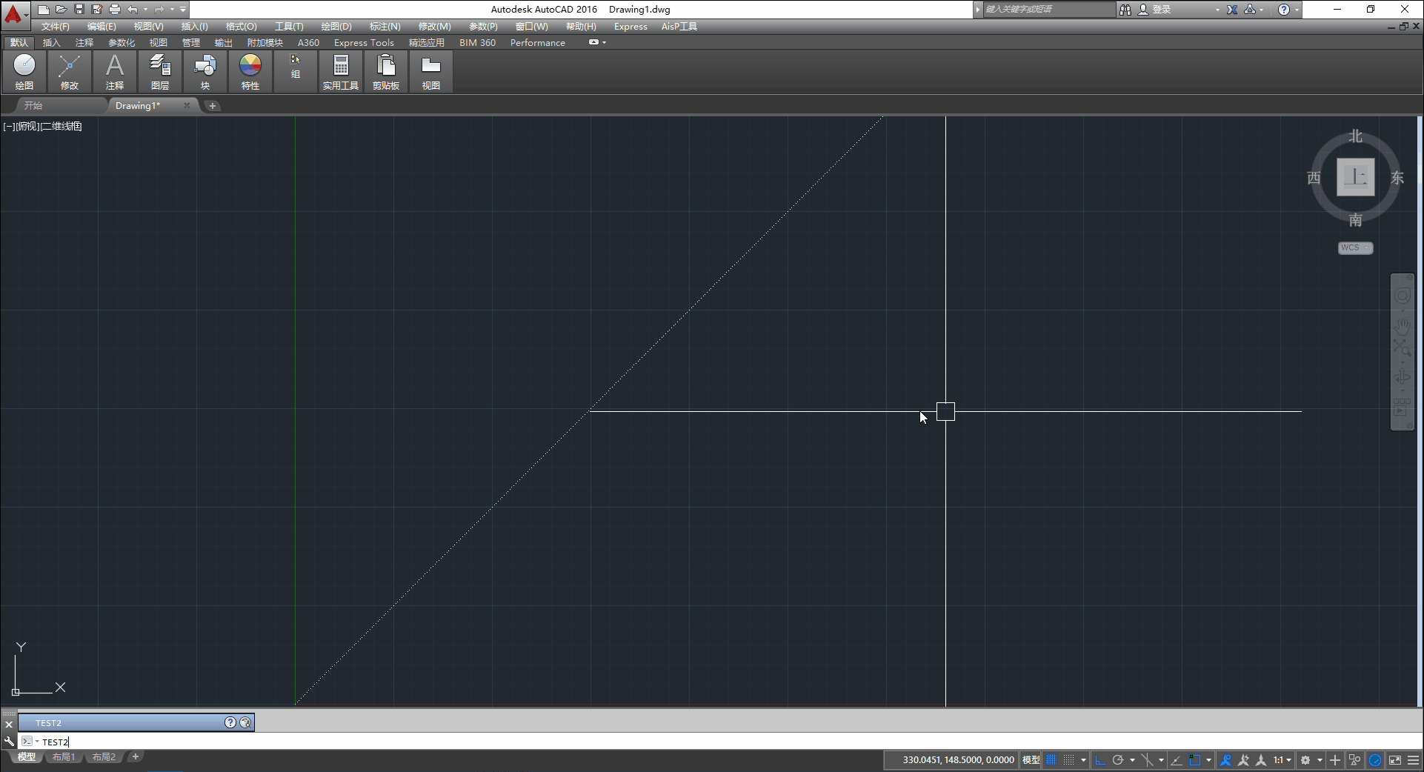The image size is (1424, 772).
Task: Open the 格式(O) menu
Action: 241,27
